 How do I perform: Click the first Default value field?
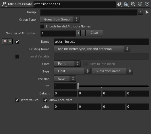click(65, 93)
